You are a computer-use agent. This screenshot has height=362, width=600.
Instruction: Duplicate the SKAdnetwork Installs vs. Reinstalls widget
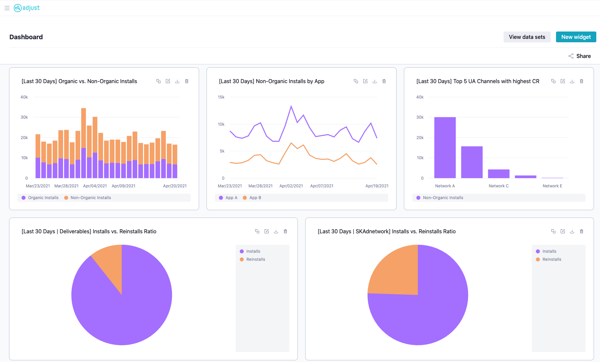coord(553,231)
